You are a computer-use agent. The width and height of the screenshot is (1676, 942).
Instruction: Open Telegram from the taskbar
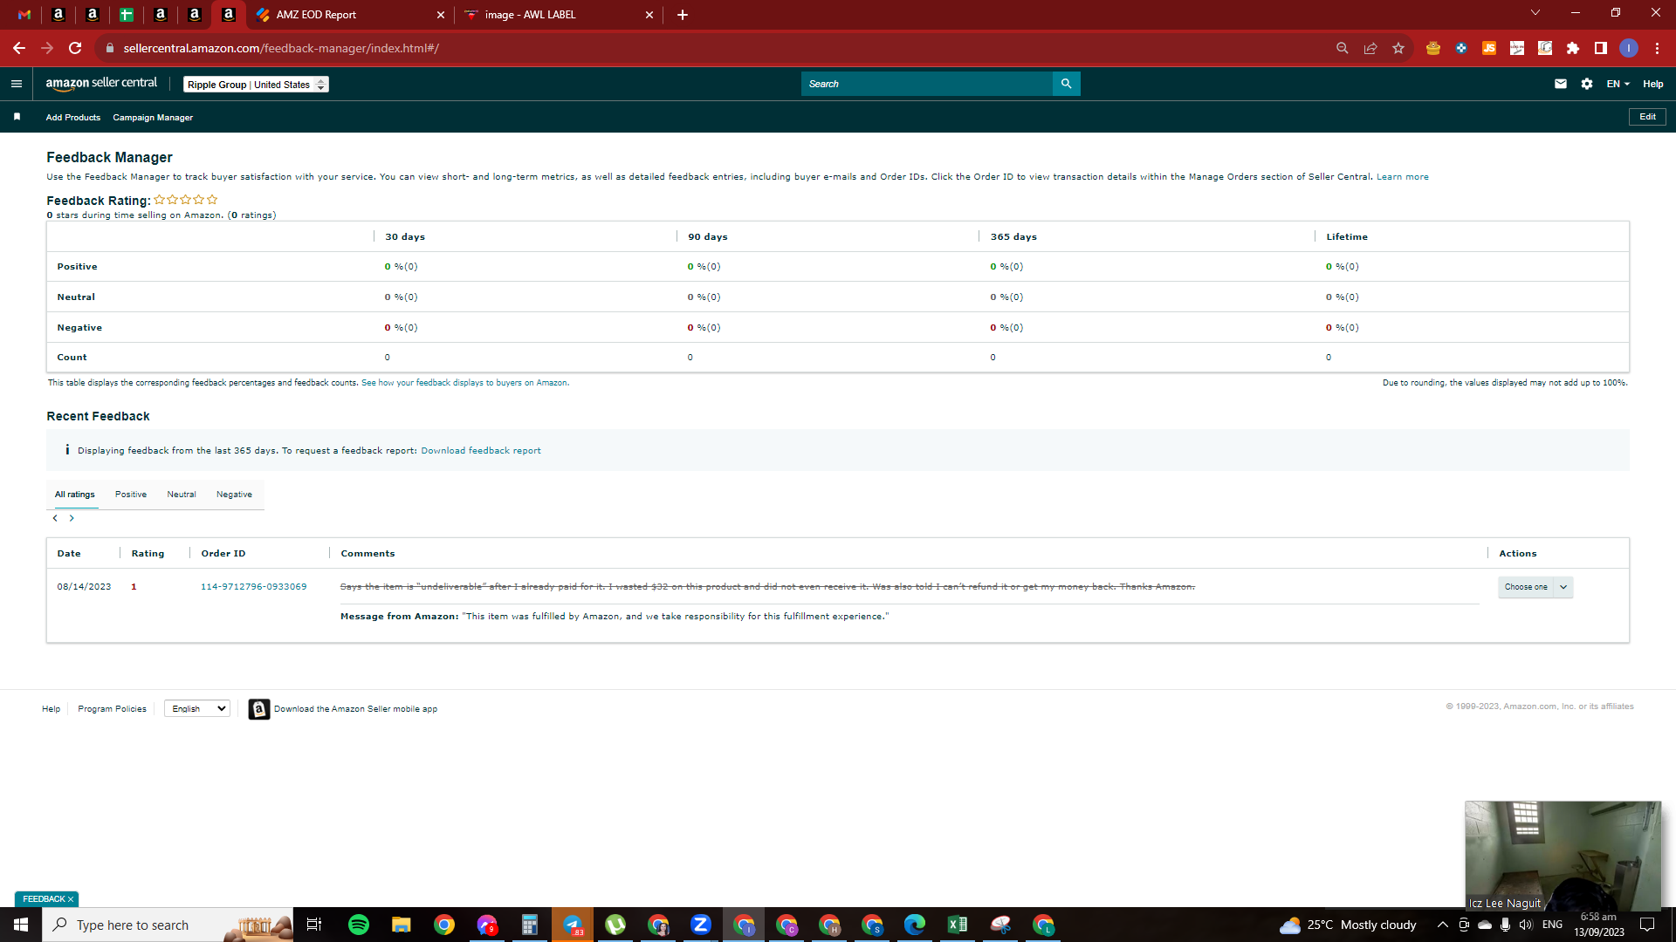pyautogui.click(x=573, y=925)
